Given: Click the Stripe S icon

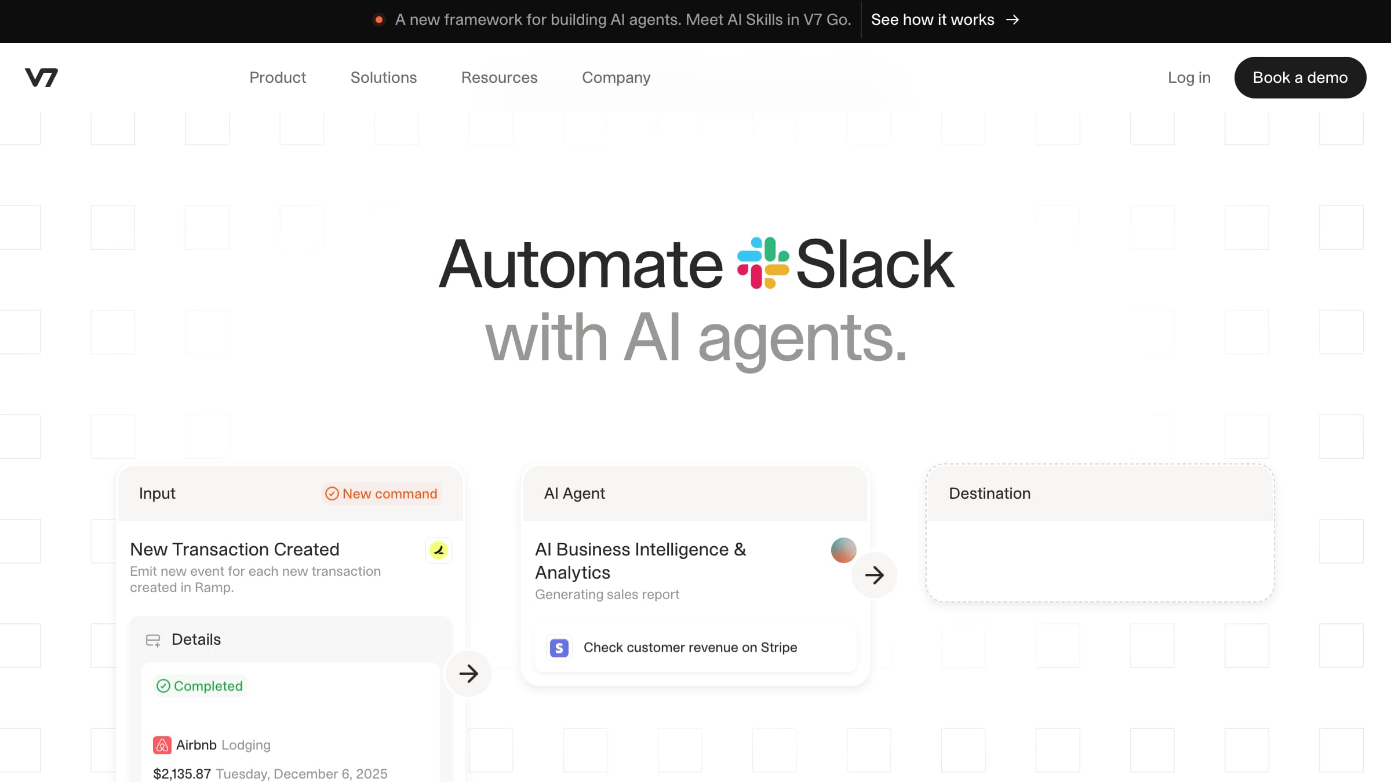Looking at the screenshot, I should 559,648.
